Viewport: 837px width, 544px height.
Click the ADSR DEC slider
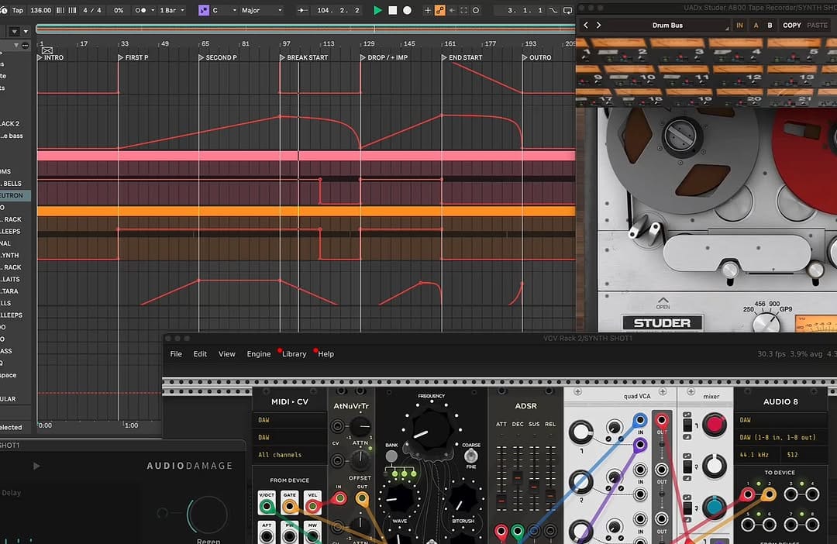pos(518,477)
